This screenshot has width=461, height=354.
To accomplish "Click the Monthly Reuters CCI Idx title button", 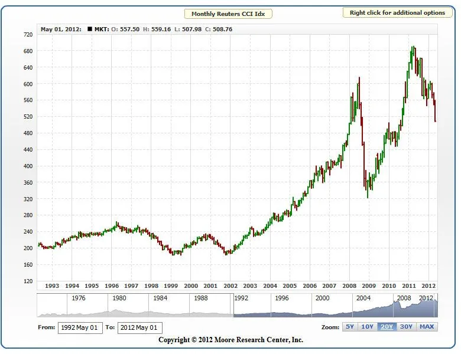I will (x=228, y=14).
